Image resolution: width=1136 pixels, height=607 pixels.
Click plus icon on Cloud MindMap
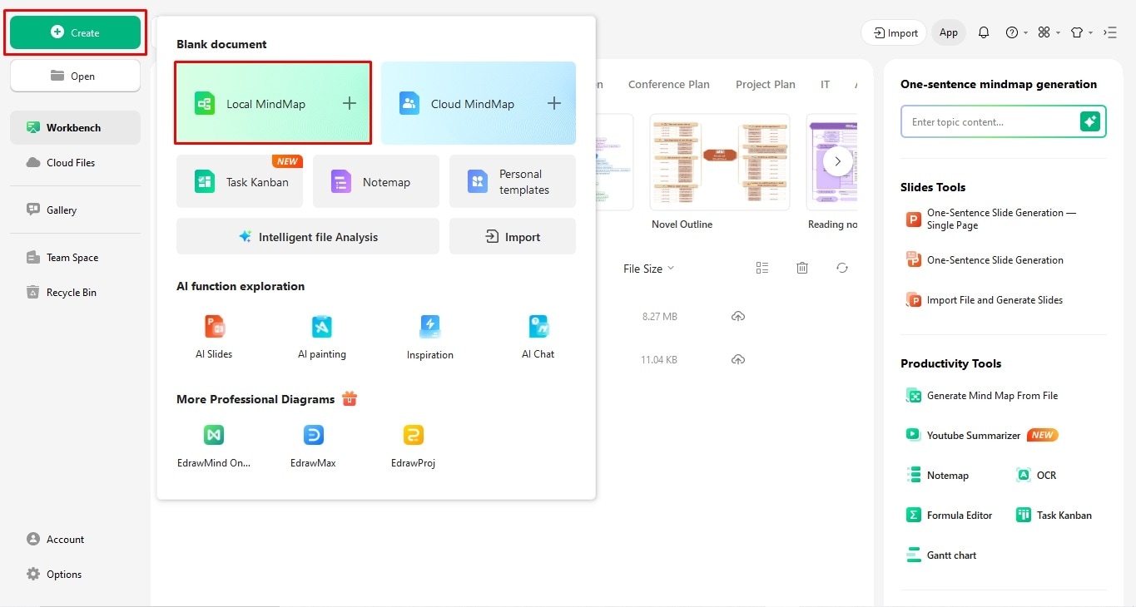click(554, 103)
